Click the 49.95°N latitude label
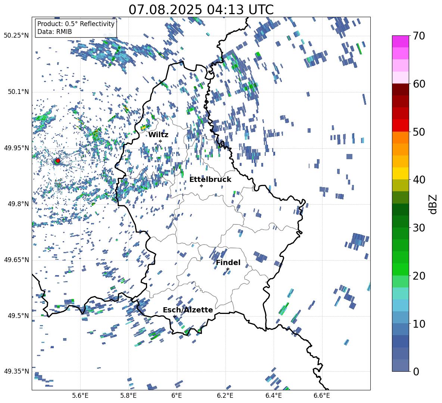This screenshot has width=442, height=403. [16, 148]
